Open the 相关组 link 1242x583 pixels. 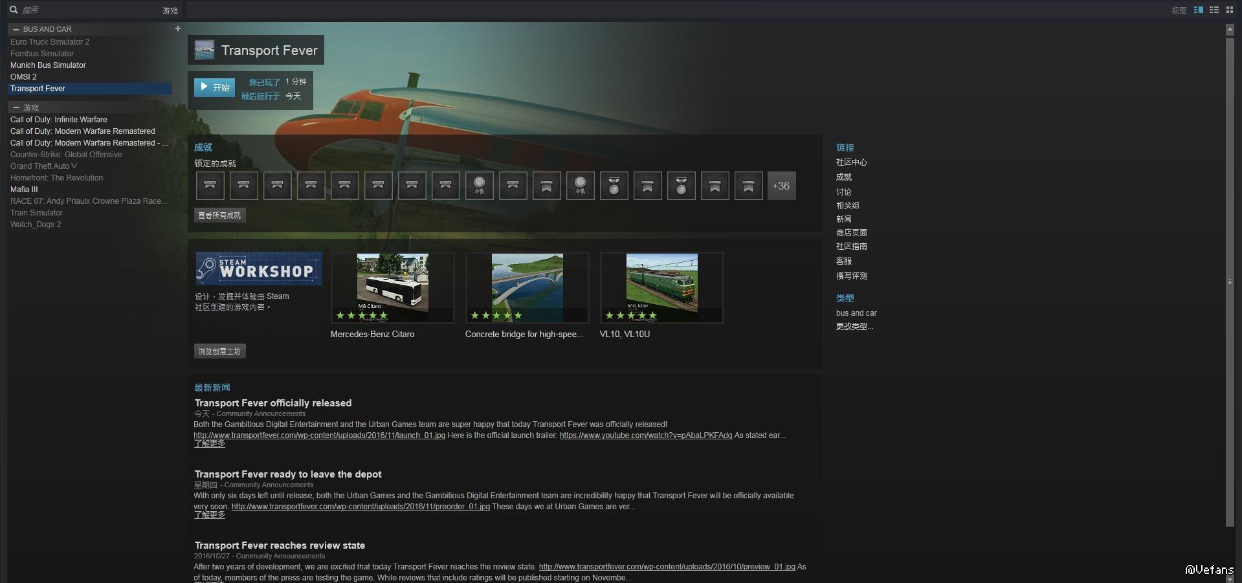tap(847, 205)
